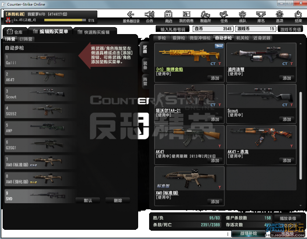Add the XM8 standard card
This screenshot has width=307, height=239.
[215, 202]
